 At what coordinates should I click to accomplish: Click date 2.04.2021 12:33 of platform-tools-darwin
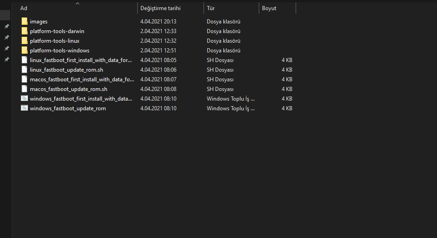pos(158,31)
